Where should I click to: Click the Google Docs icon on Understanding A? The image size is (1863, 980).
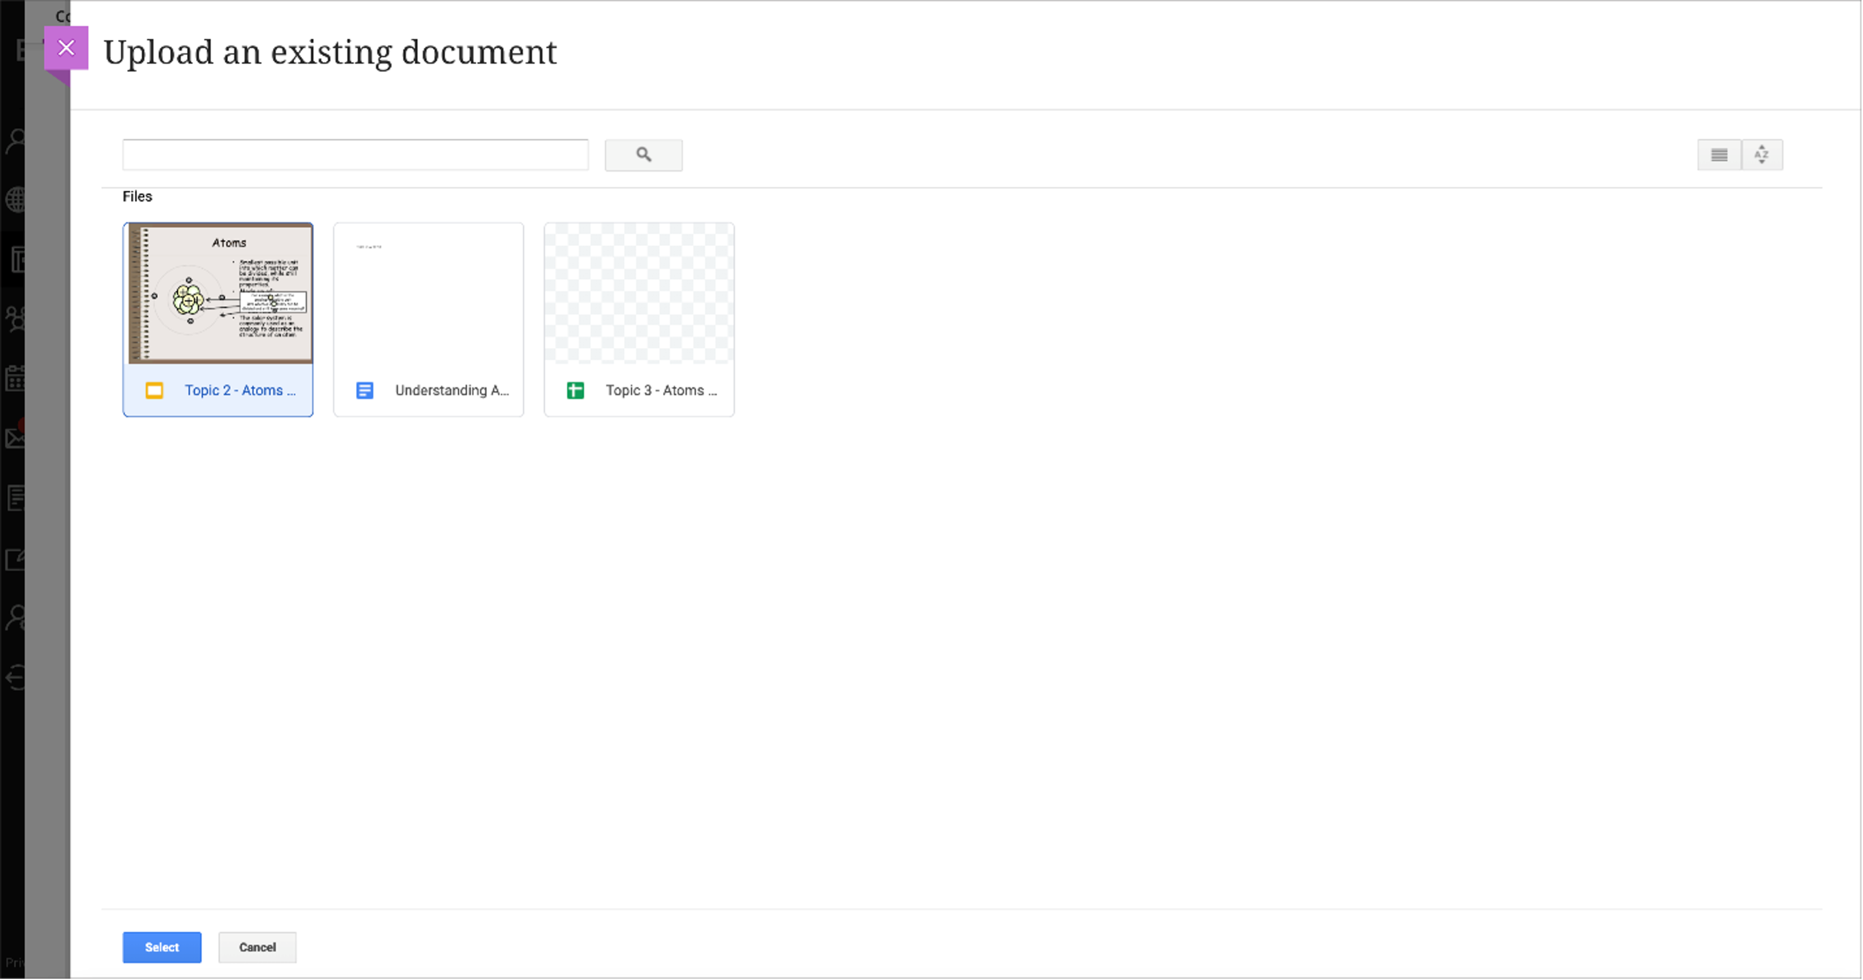coord(365,390)
